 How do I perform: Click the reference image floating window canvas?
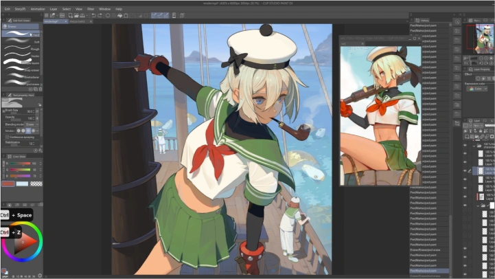pyautogui.click(x=380, y=115)
